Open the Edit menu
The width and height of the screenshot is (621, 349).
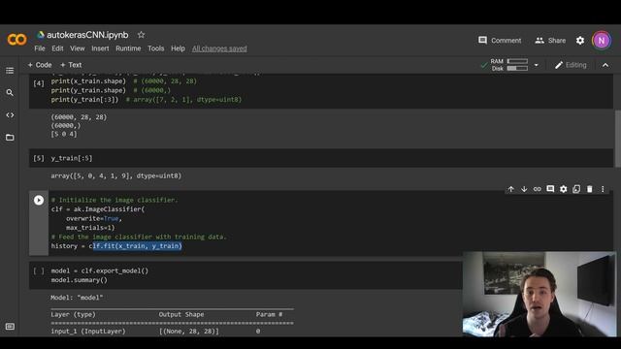pyautogui.click(x=57, y=48)
